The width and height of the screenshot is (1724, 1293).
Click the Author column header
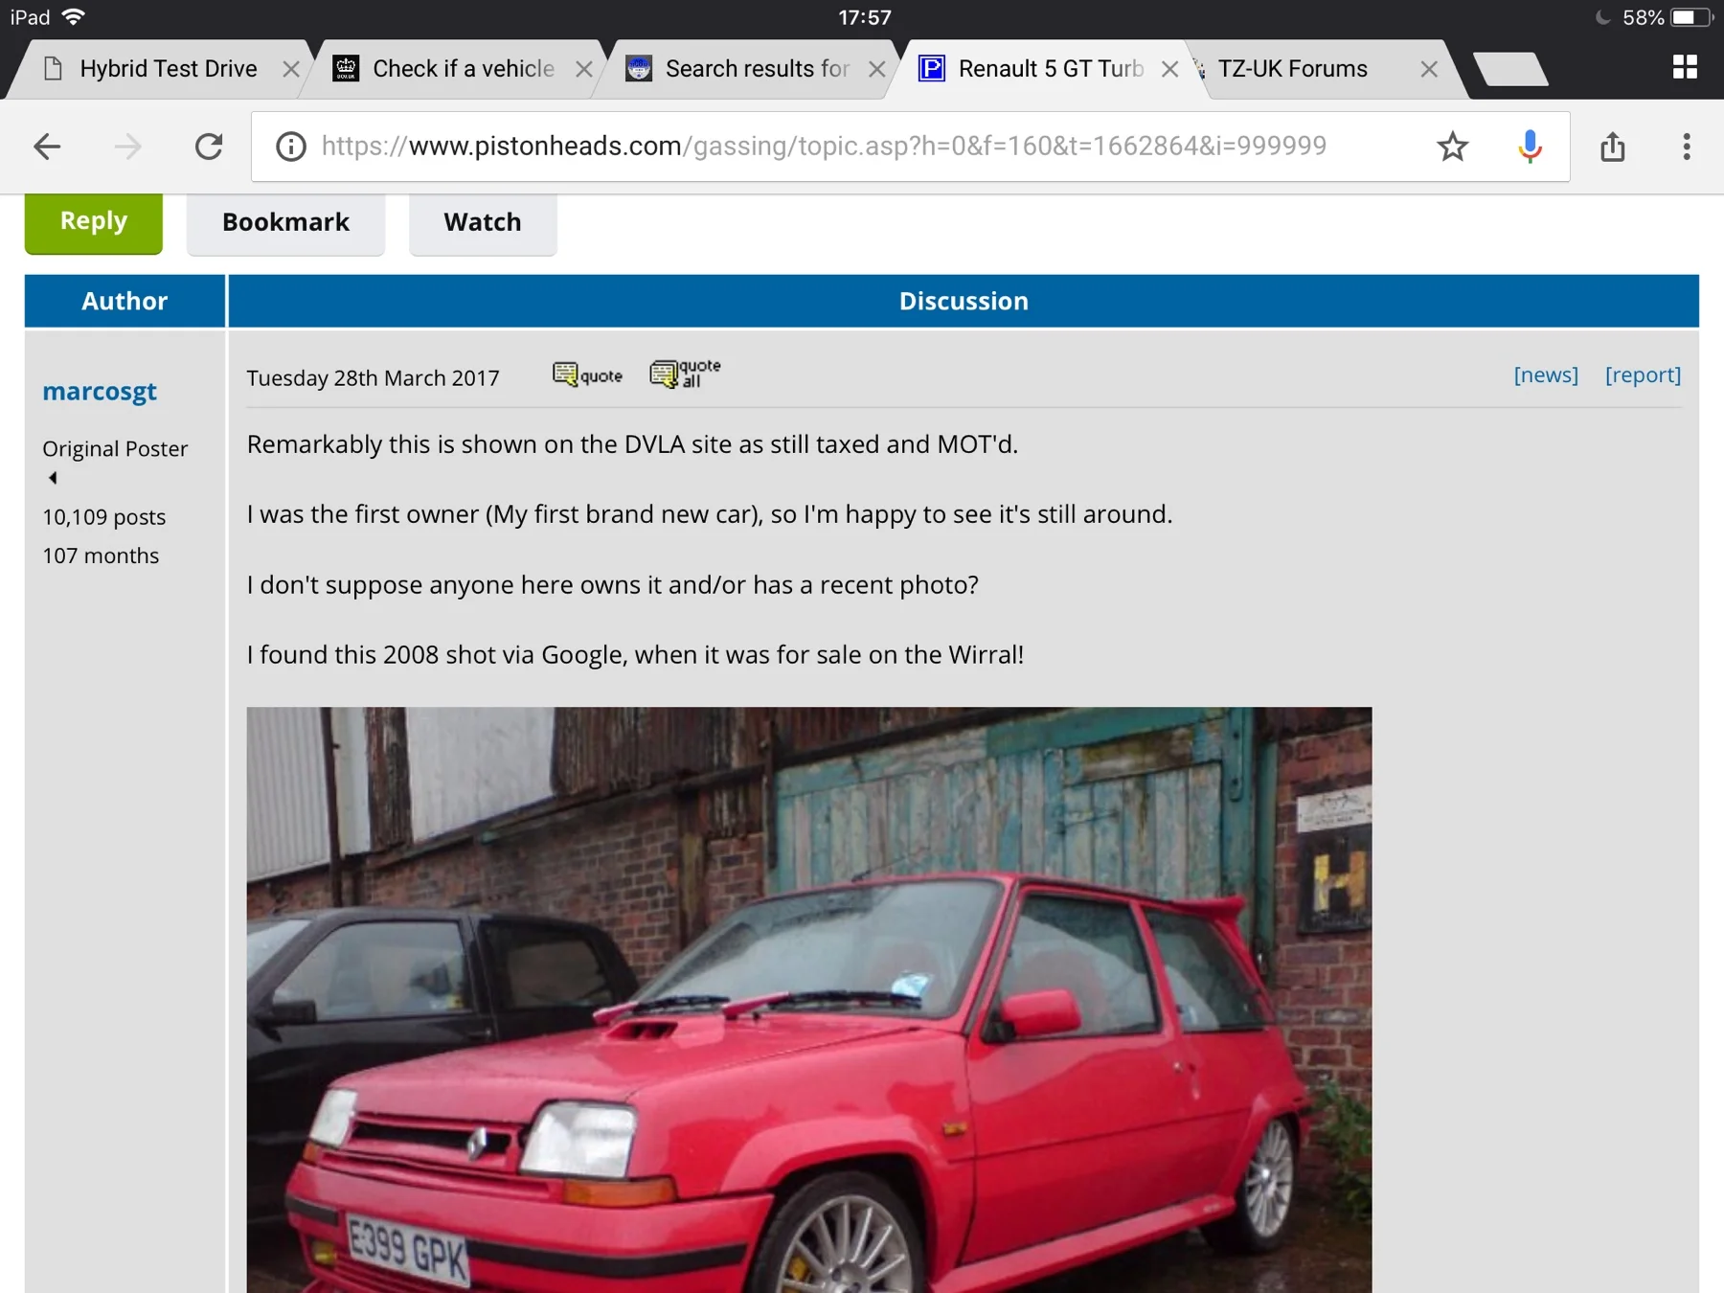pyautogui.click(x=125, y=301)
